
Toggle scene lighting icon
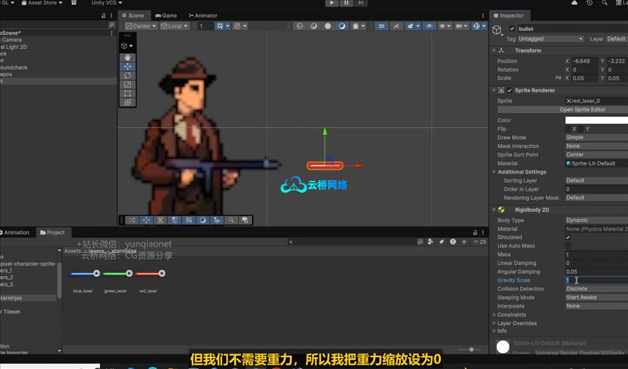point(397,27)
